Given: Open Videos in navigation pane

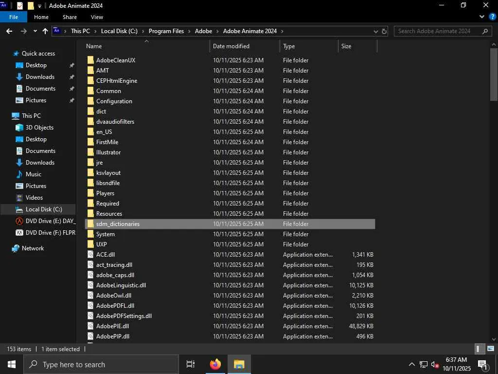Looking at the screenshot, I should pyautogui.click(x=34, y=198).
